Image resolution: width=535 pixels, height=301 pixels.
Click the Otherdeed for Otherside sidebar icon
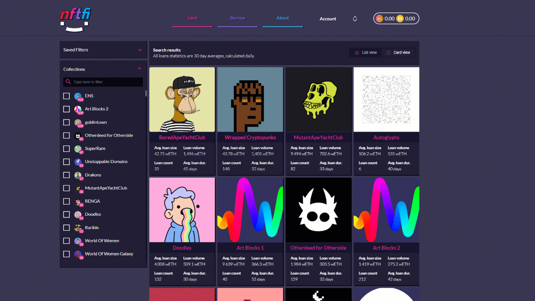[x=78, y=136]
